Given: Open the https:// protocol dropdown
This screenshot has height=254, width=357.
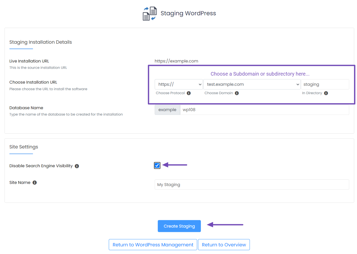Looking at the screenshot, I should click(x=179, y=84).
